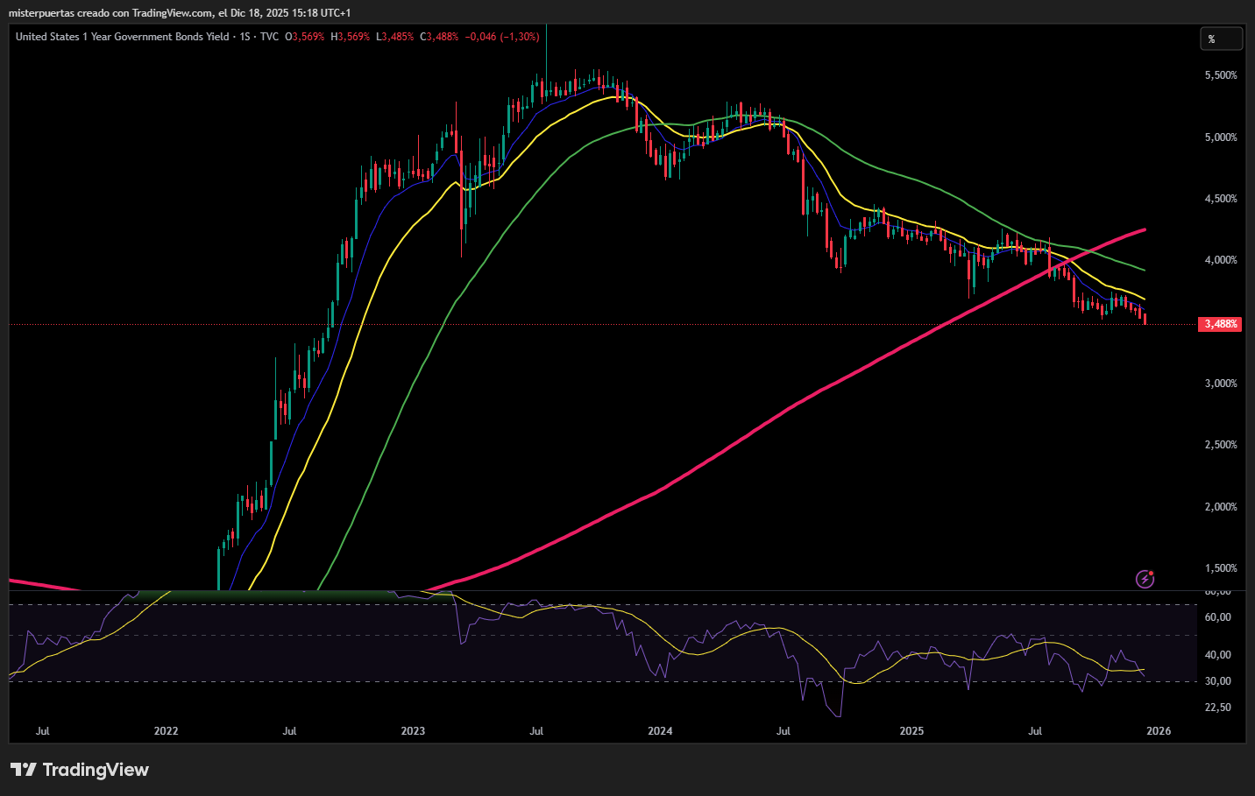Click the 2025 label on the time axis

[911, 731]
